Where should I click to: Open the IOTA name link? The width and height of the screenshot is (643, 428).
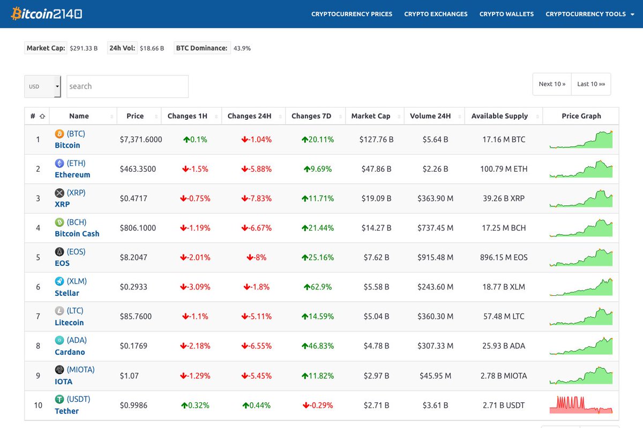pos(63,381)
